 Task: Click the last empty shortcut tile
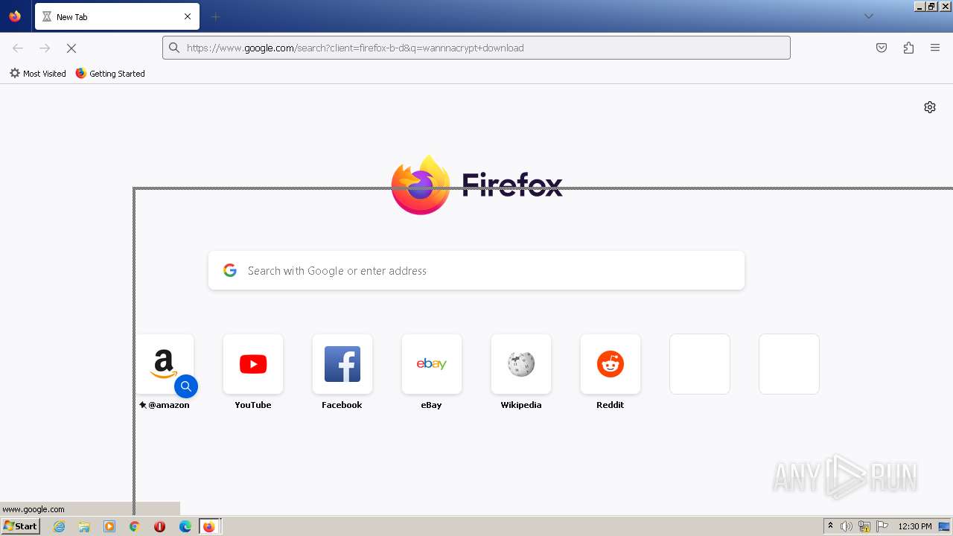tap(789, 364)
